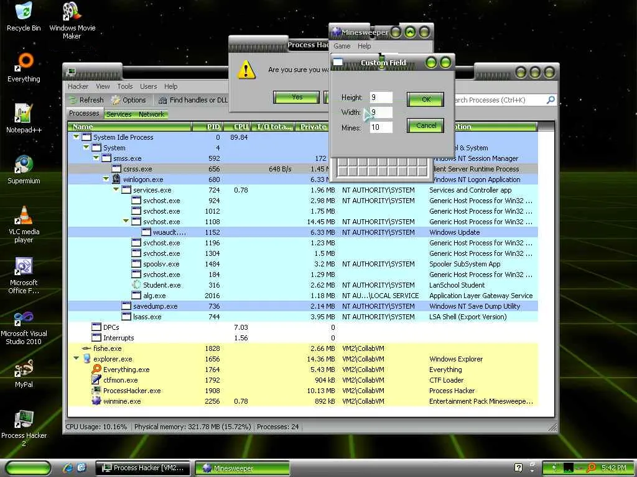The height and width of the screenshot is (477, 637).
Task: Select the winmine.exe process icon
Action: pyautogui.click(x=96, y=401)
